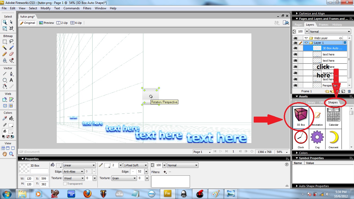Select the Zoom tool in View section
Viewport: 354px width, 199px height.
(x=11, y=153)
